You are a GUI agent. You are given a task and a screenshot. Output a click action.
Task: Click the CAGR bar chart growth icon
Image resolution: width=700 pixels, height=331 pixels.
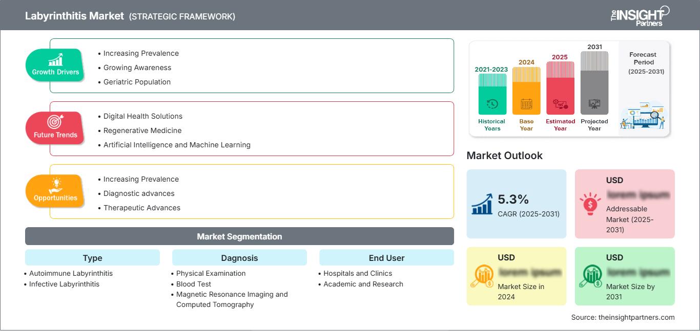482,204
